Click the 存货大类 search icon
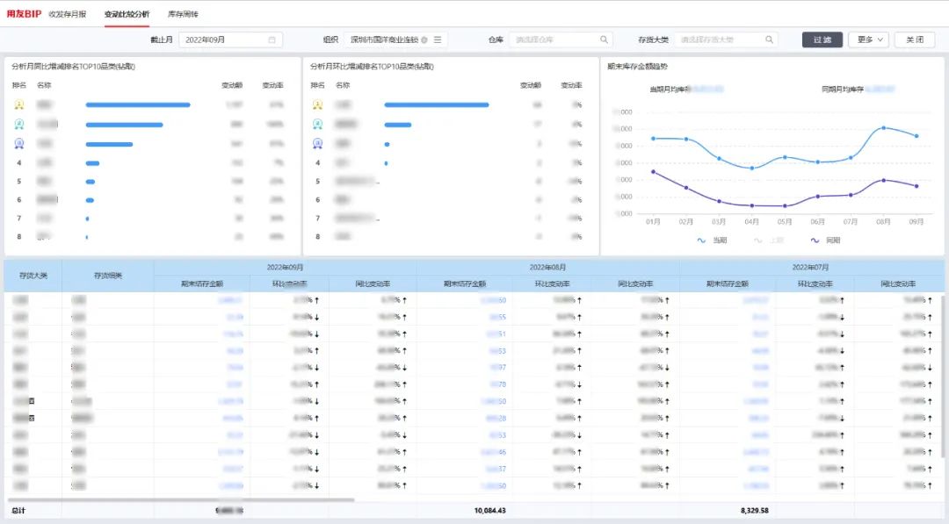 [769, 39]
